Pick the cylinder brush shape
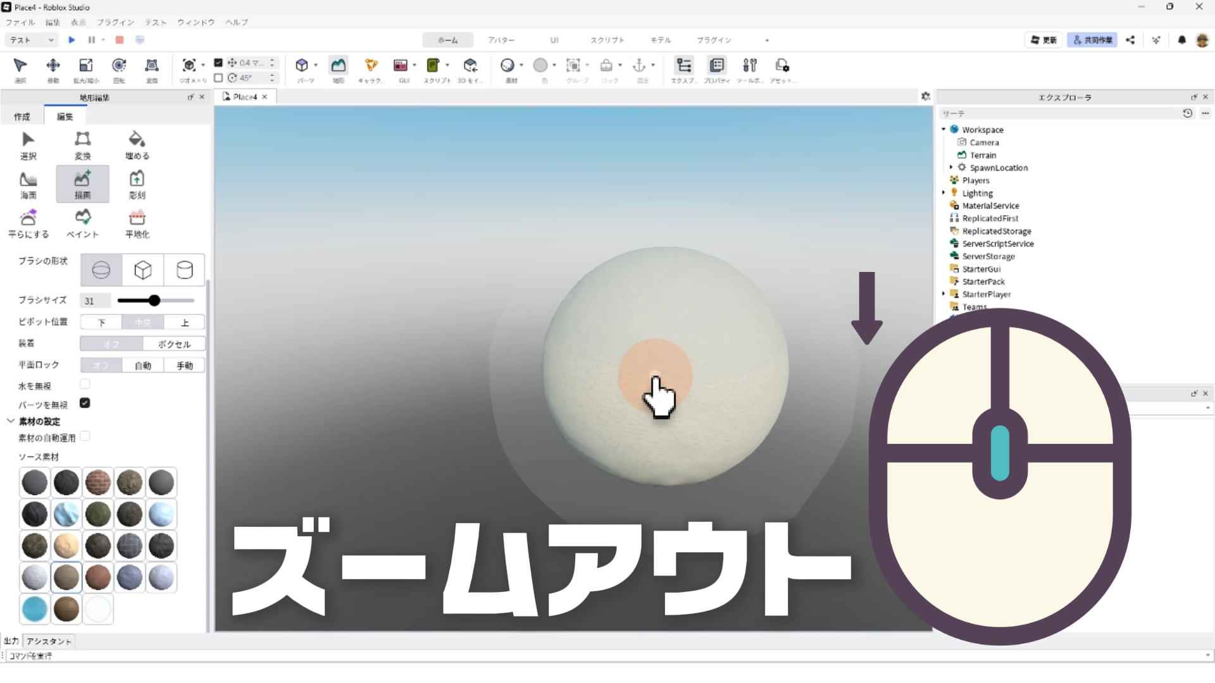 pyautogui.click(x=184, y=270)
